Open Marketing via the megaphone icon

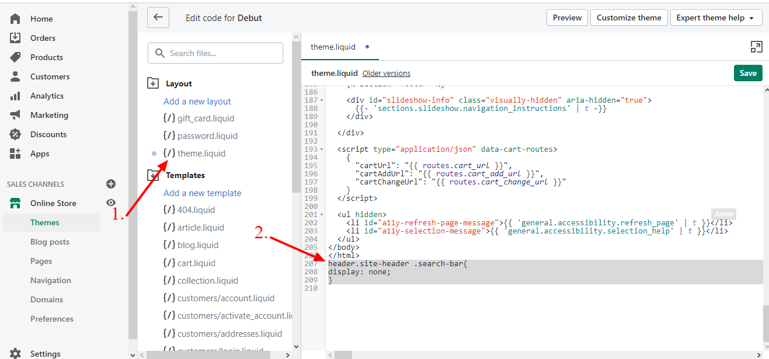pyautogui.click(x=13, y=114)
